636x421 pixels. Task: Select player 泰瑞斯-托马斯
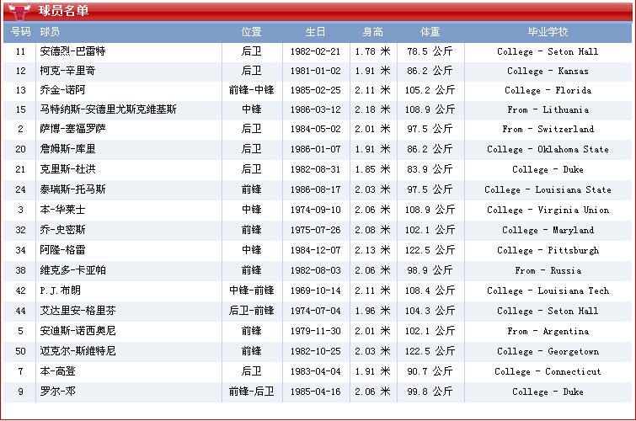[x=72, y=189]
